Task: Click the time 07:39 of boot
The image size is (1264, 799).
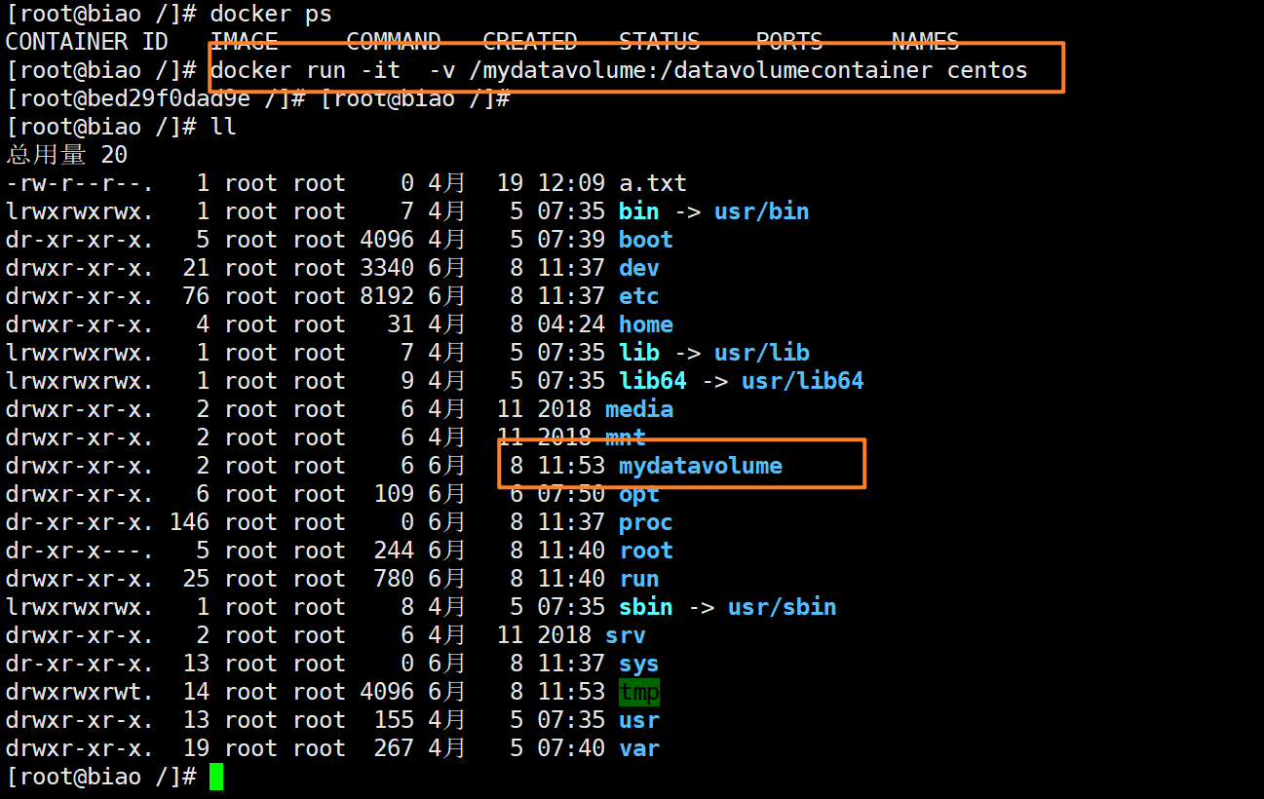Action: [x=571, y=240]
